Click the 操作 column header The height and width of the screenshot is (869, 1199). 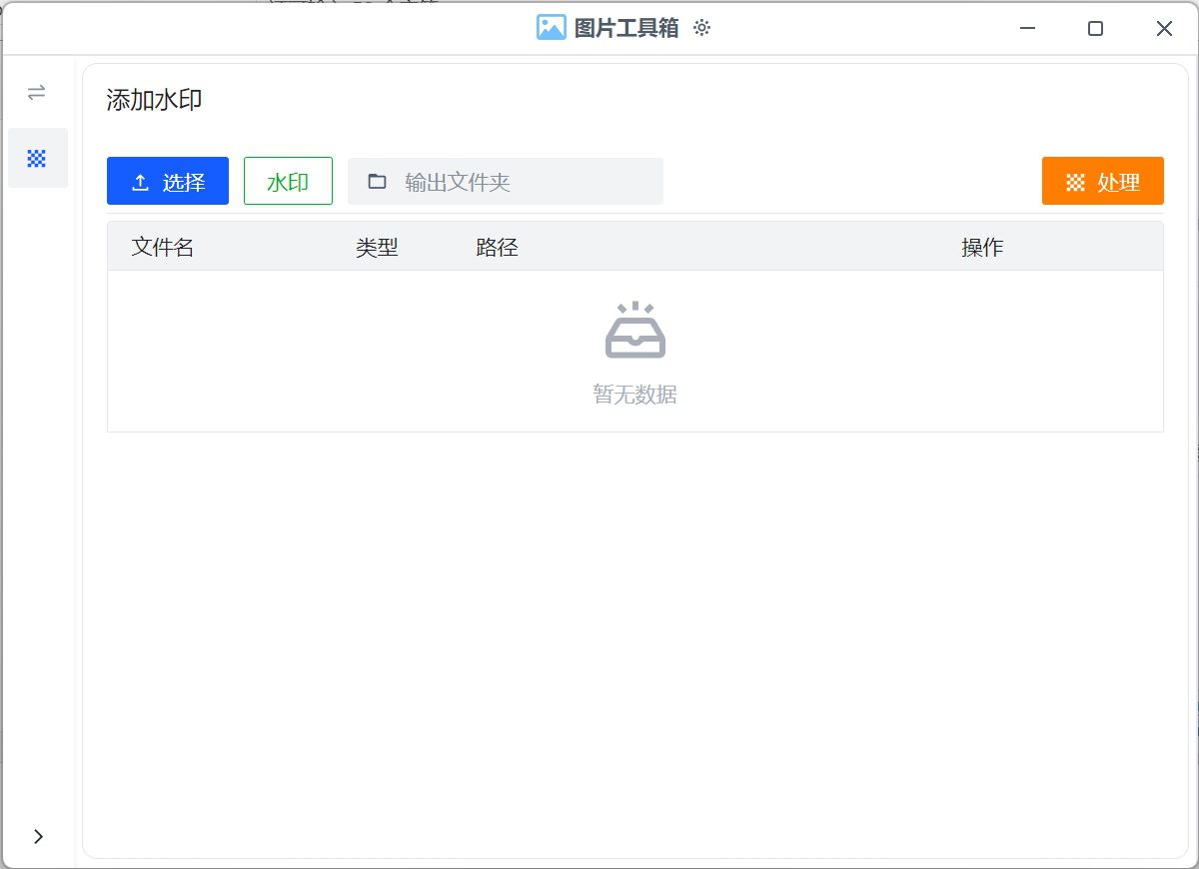click(982, 248)
